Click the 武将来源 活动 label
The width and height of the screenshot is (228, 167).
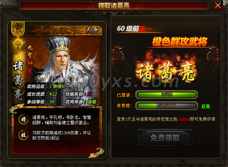(x=81, y=102)
